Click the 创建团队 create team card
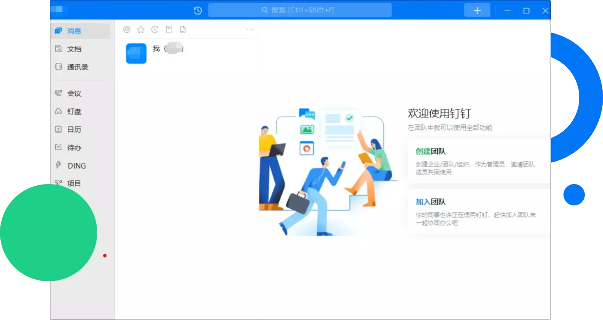 click(x=479, y=161)
